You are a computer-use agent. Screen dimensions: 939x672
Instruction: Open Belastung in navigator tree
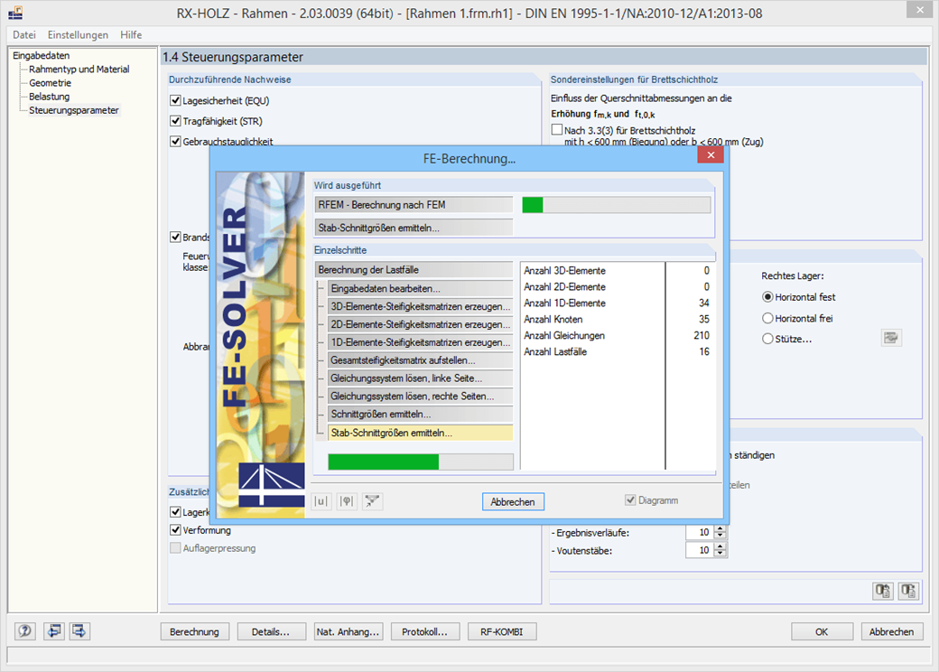click(49, 97)
